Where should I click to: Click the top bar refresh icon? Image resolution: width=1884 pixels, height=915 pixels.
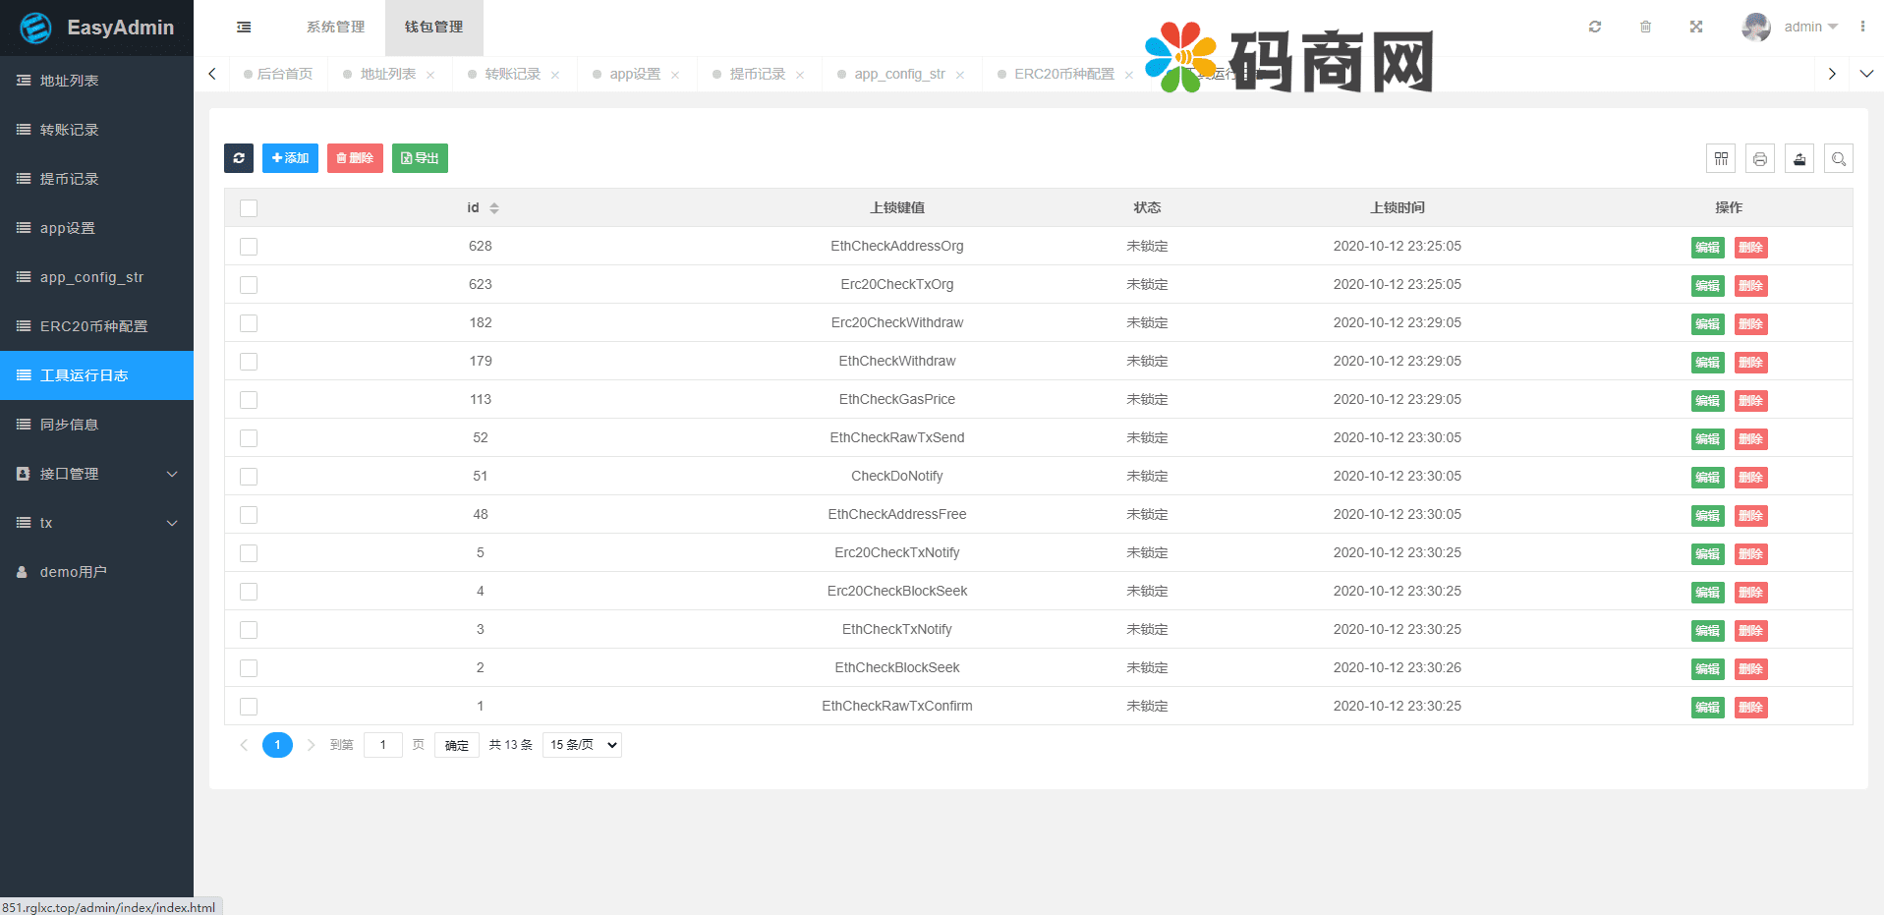pos(1594,27)
